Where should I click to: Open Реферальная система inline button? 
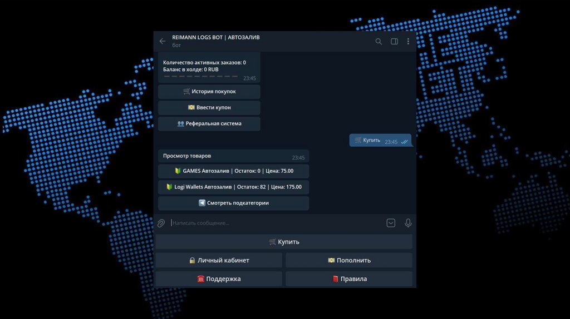coord(209,123)
